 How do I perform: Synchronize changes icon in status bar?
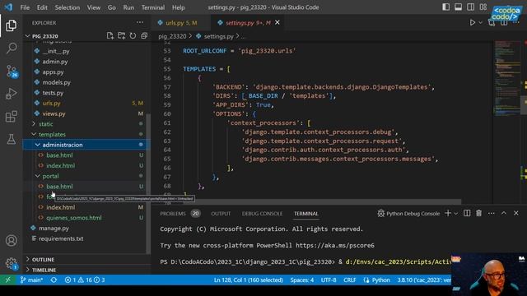click(54, 280)
